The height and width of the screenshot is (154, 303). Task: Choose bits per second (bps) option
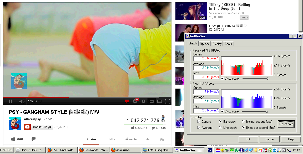point(243,122)
